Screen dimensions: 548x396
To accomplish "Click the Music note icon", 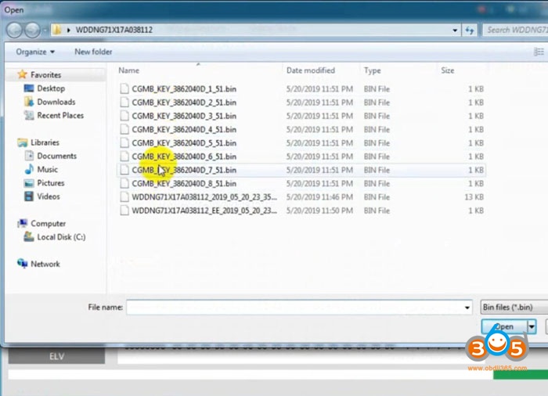I will [29, 169].
